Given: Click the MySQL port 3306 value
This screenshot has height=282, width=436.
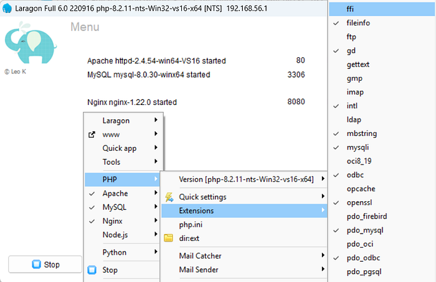Looking at the screenshot, I should 296,75.
